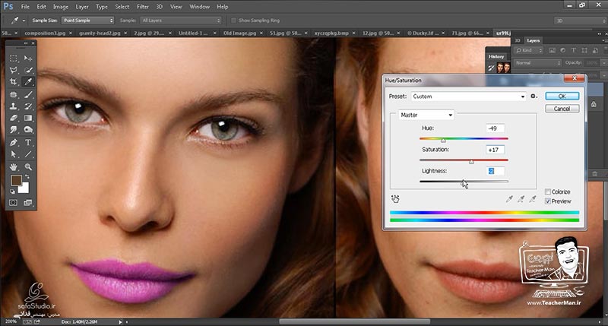Open the Normal blend mode dropdown
The image size is (608, 326).
pos(537,63)
